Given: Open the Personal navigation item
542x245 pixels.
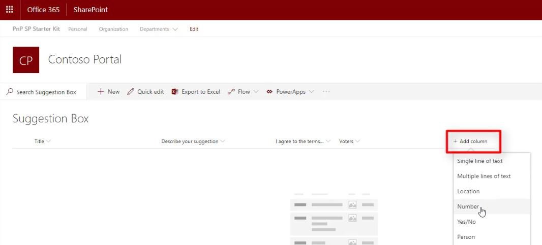Looking at the screenshot, I should [x=78, y=29].
